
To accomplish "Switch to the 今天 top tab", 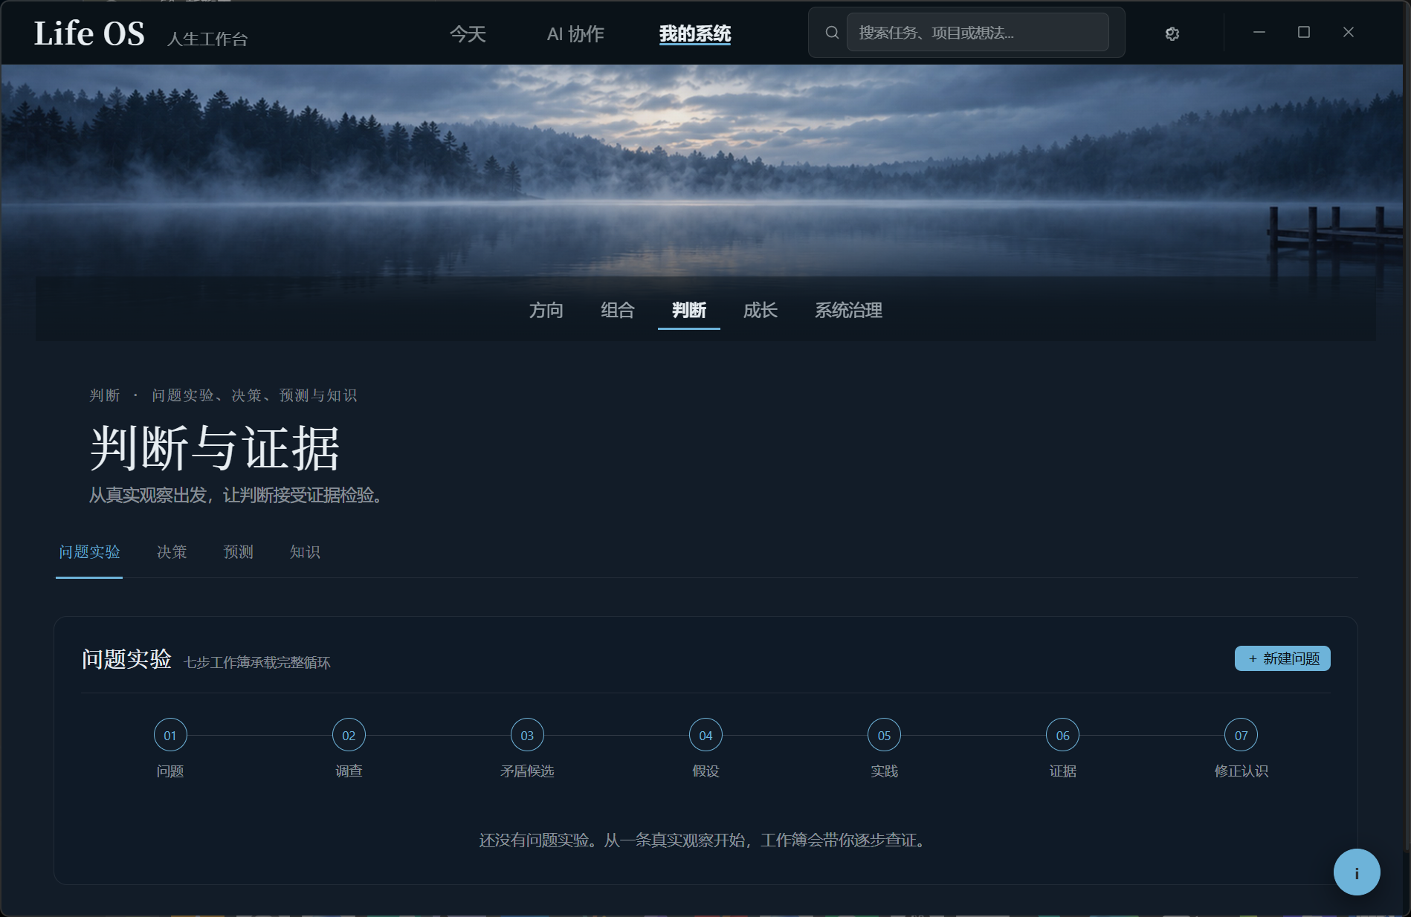I will [x=468, y=34].
